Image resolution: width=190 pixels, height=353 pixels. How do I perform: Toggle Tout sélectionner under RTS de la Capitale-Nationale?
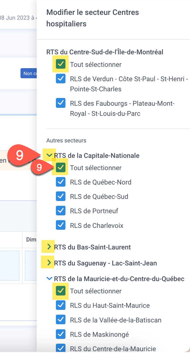pyautogui.click(x=61, y=167)
